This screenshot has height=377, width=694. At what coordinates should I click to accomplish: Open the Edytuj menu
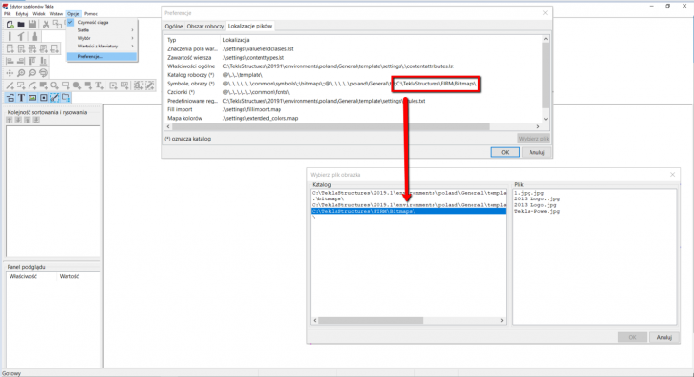pyautogui.click(x=21, y=14)
